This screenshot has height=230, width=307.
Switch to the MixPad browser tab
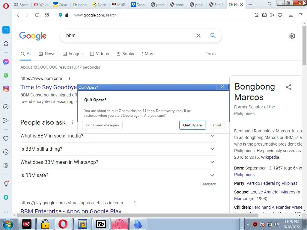click(119, 4)
